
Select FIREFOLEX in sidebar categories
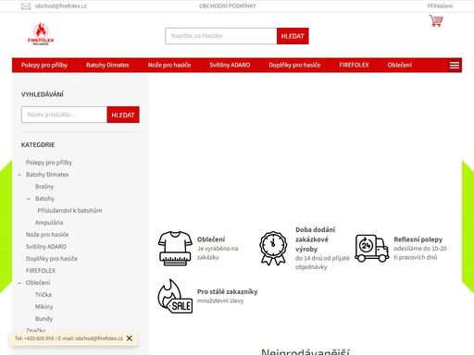tap(41, 271)
